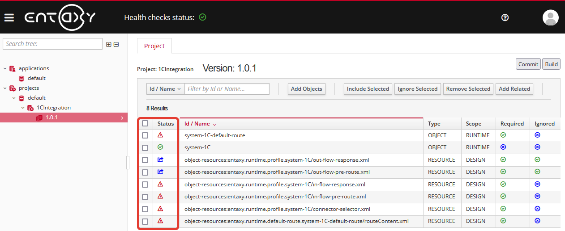The width and height of the screenshot is (565, 231).
Task: Check the box for connector-selector.xml row
Action: (145, 209)
